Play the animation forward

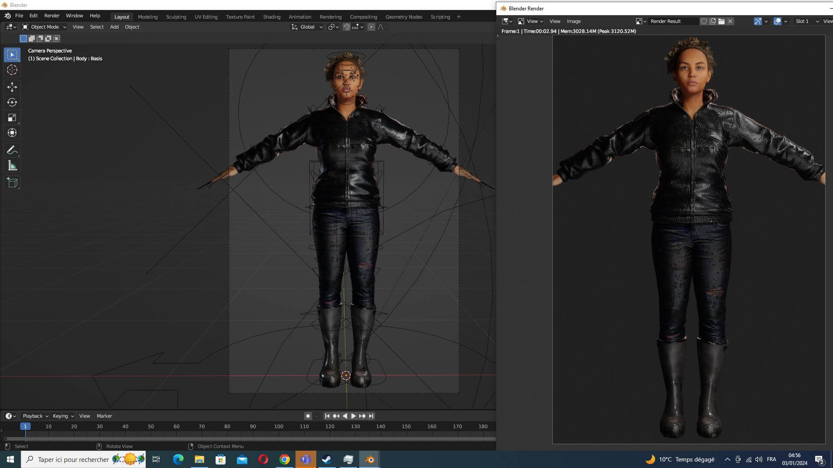click(x=354, y=416)
